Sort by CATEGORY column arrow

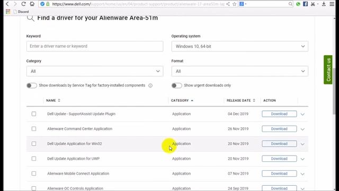(192, 100)
